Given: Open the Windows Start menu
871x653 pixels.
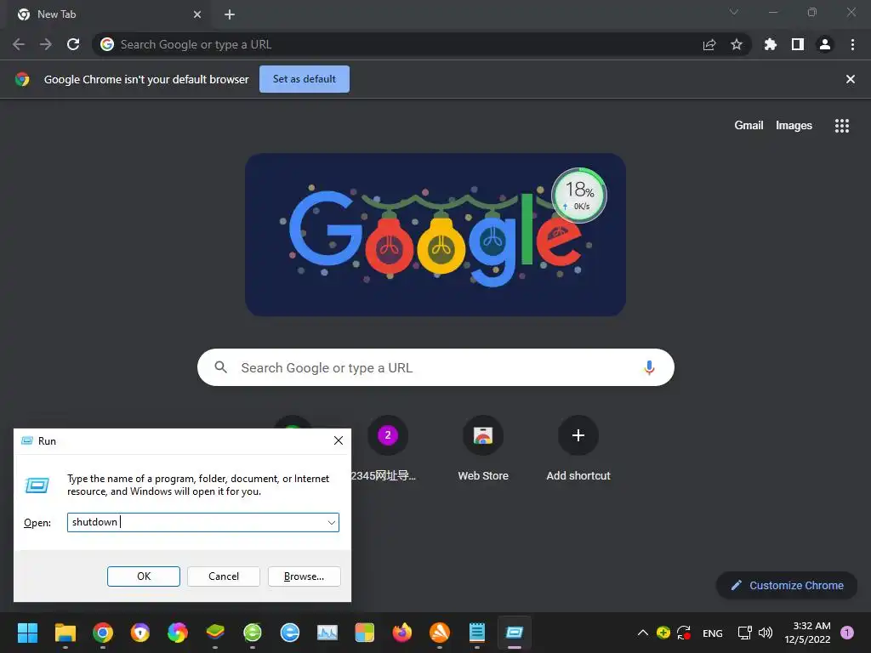Looking at the screenshot, I should tap(27, 633).
